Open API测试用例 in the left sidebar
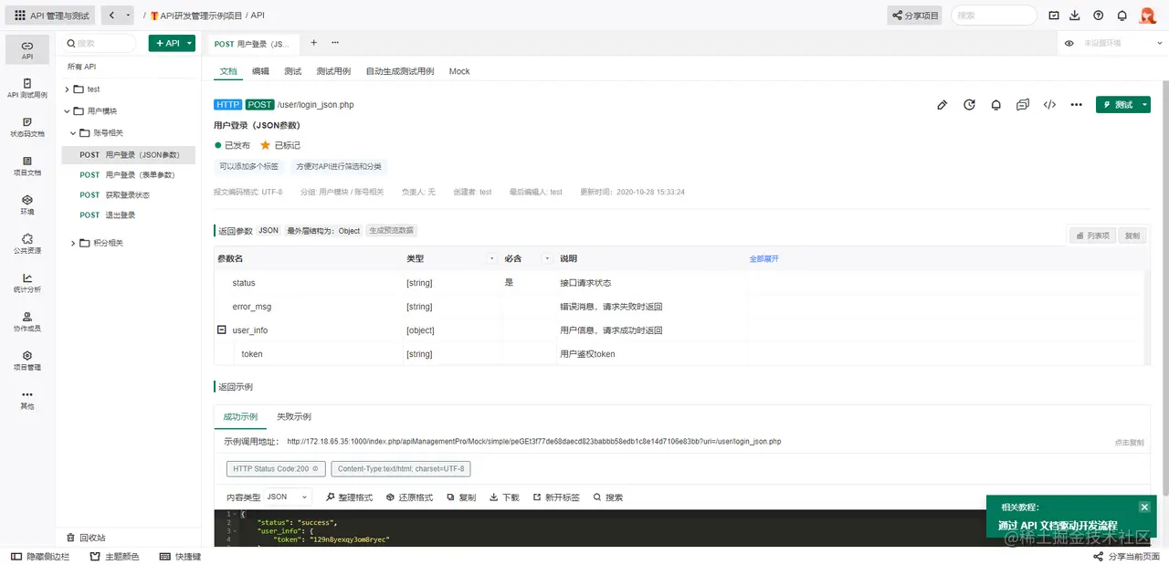Viewport: 1169px width, 565px height. pyautogui.click(x=27, y=89)
